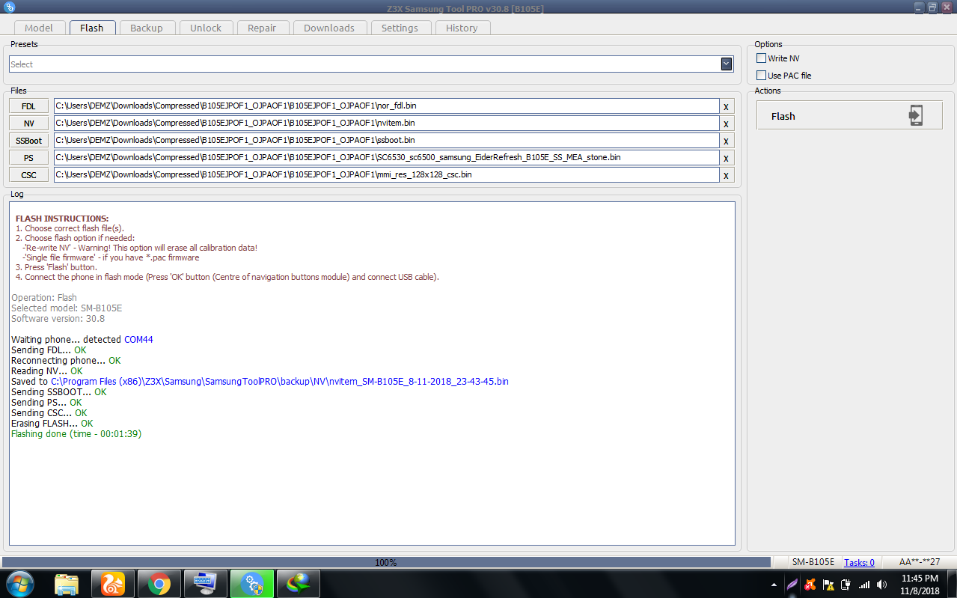This screenshot has height=598, width=957.
Task: Click the AA**-**27 serial status entry
Action: click(920, 562)
